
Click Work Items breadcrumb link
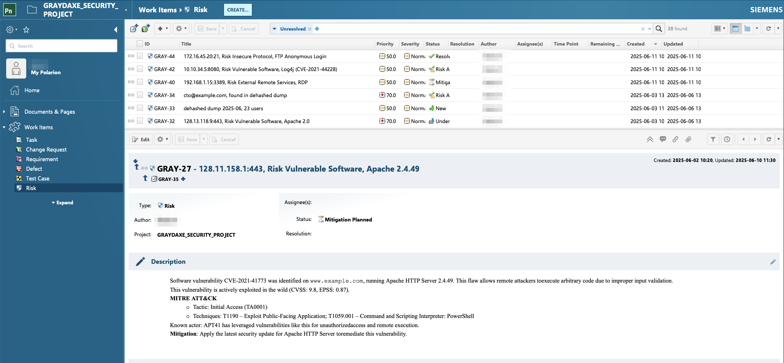pos(158,10)
